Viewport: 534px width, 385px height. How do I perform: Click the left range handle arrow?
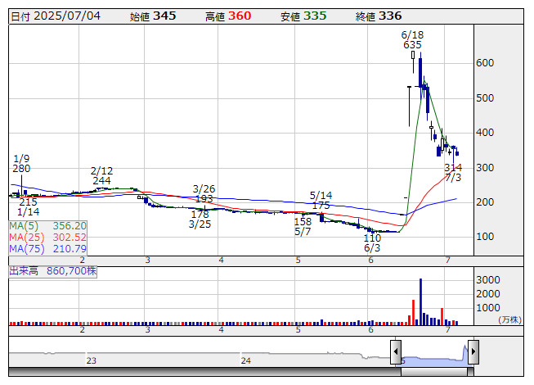coord(396,351)
